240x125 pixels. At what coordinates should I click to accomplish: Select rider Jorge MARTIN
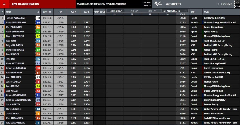13,104
